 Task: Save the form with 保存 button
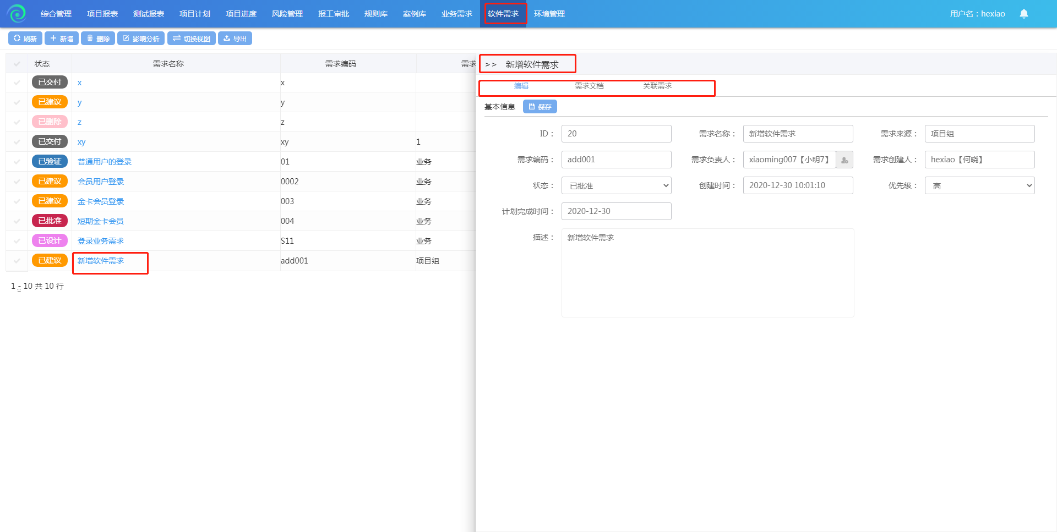click(540, 107)
